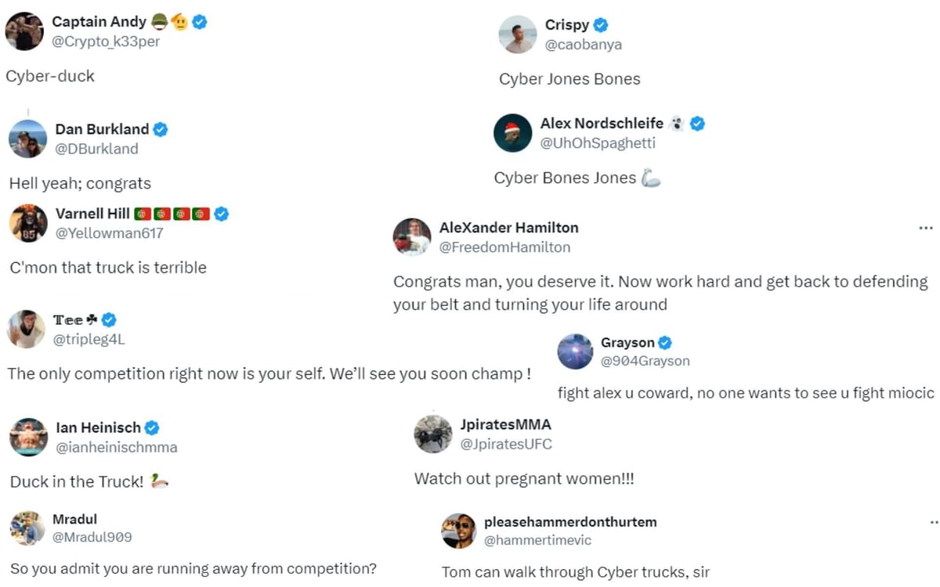The height and width of the screenshot is (587, 940).
Task: Click Alex Nordschleife's Santa hat avatar
Action: click(512, 133)
